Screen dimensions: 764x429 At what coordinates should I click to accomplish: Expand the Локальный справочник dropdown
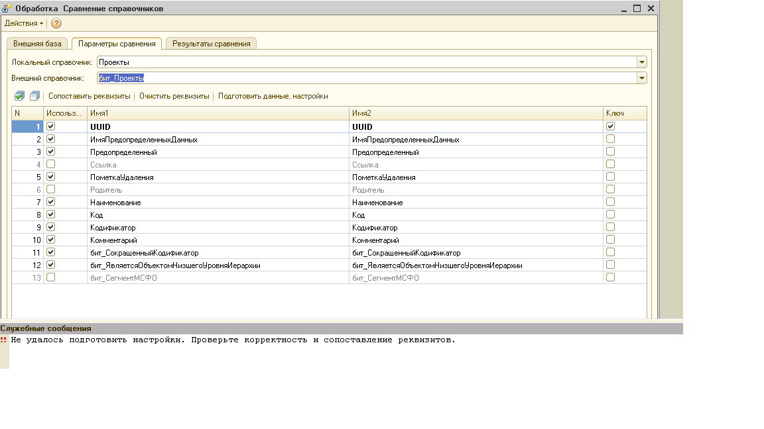tap(642, 62)
